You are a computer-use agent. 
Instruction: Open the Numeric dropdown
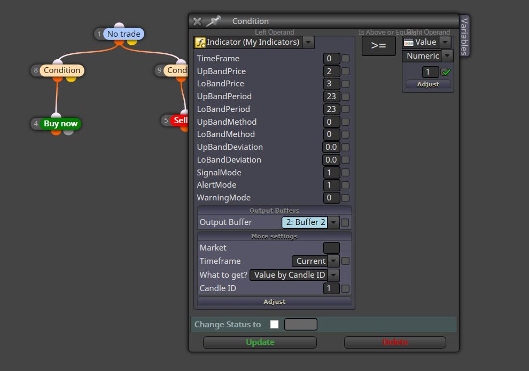click(x=447, y=55)
